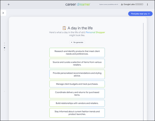Viewport: 155px width, 121px height.
Task: Click the Experiment badge label
Action: click(140, 4)
